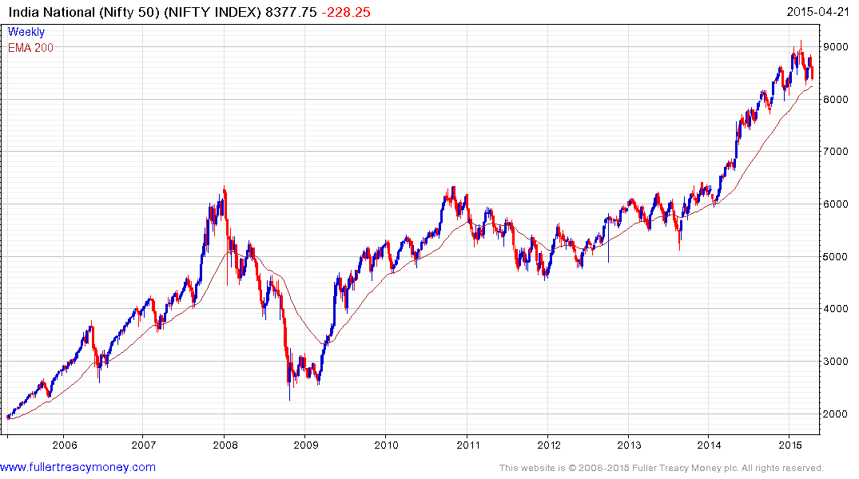The height and width of the screenshot is (479, 859).
Task: Click the index value 8377.75
Action: click(x=291, y=12)
